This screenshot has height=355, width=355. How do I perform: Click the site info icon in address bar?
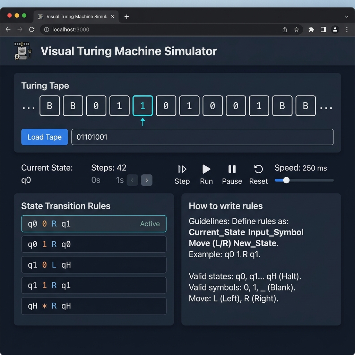click(x=47, y=30)
